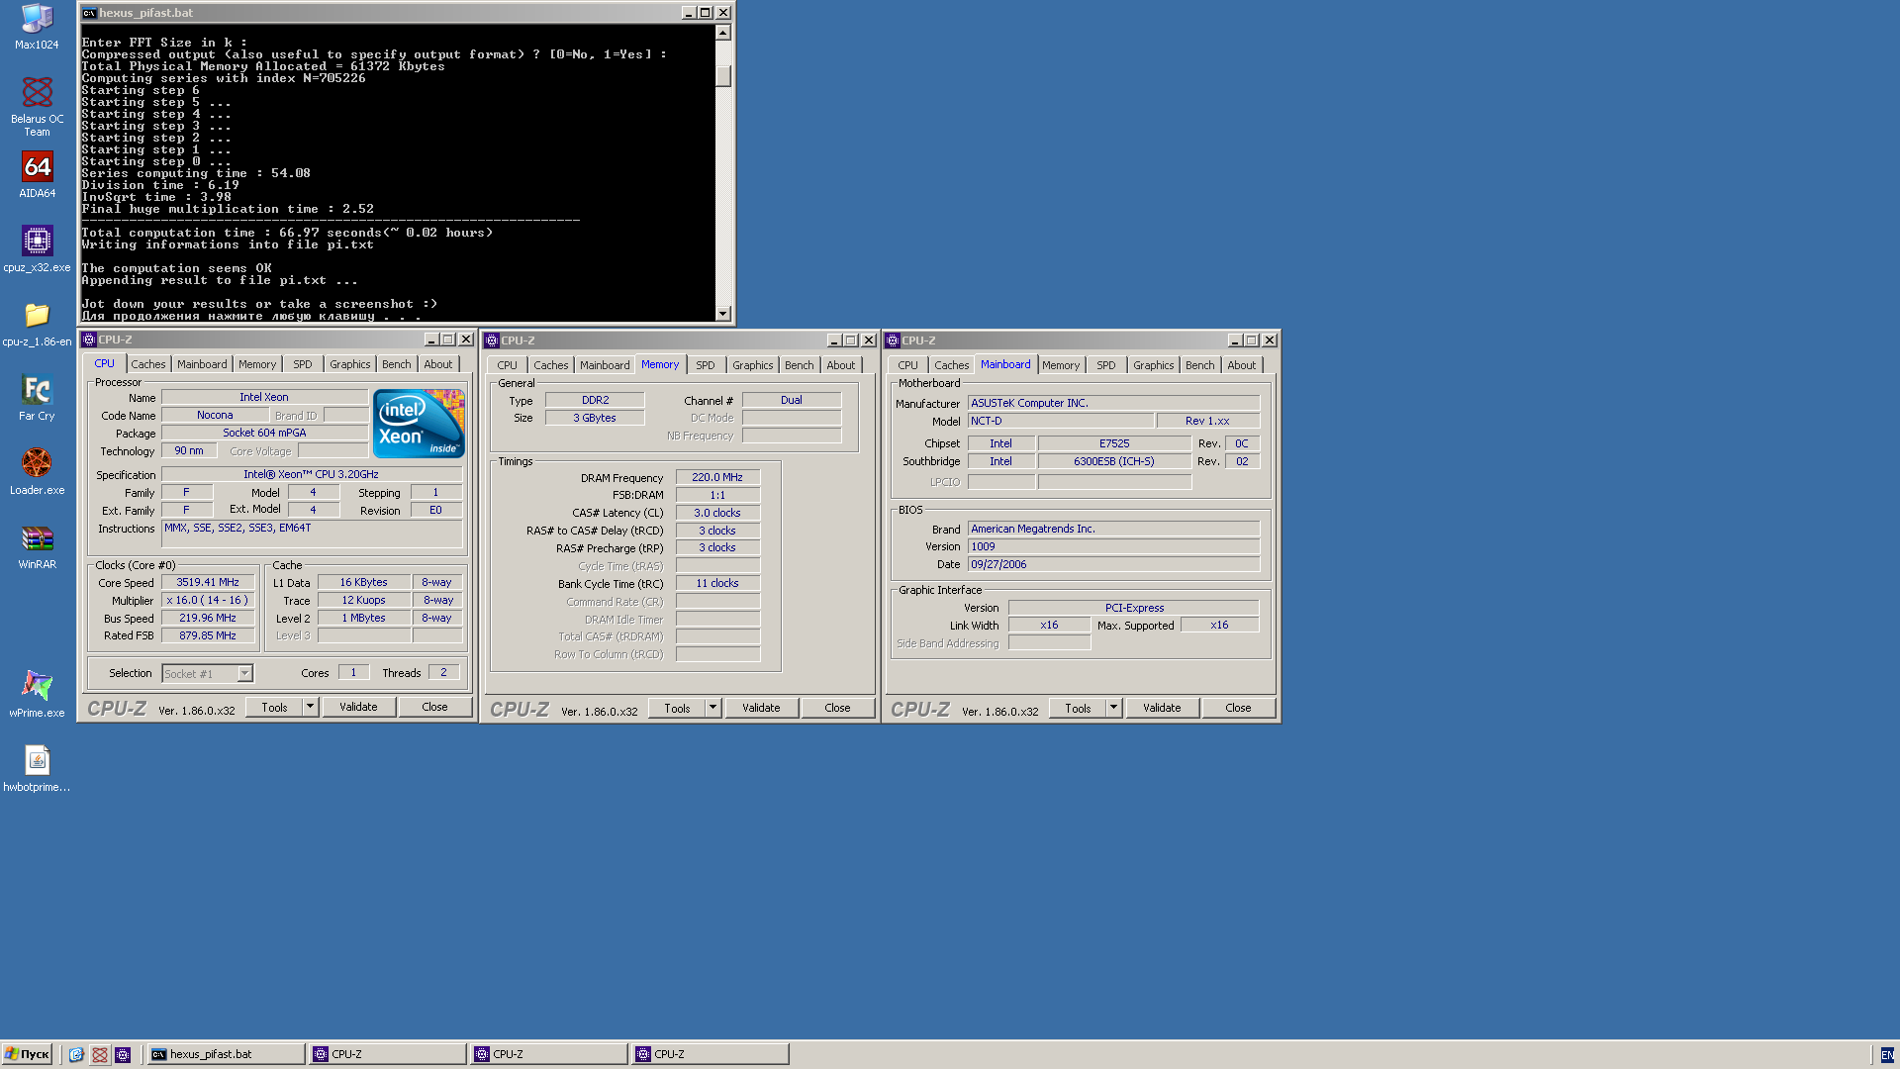Switch to hexus_pifast.bat in the taskbar
The image size is (1900, 1069).
[x=226, y=1054]
